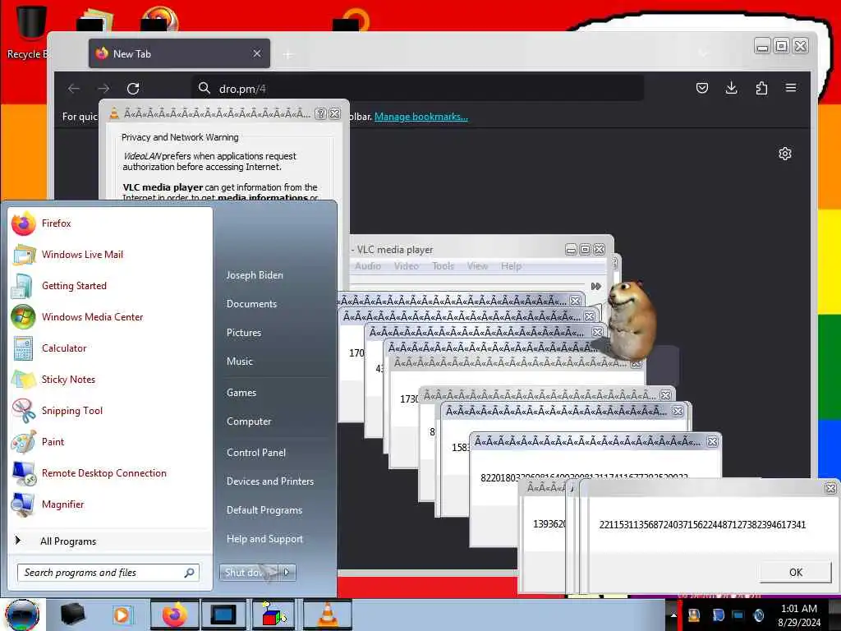Open Calculator from the Start menu

coord(110,348)
